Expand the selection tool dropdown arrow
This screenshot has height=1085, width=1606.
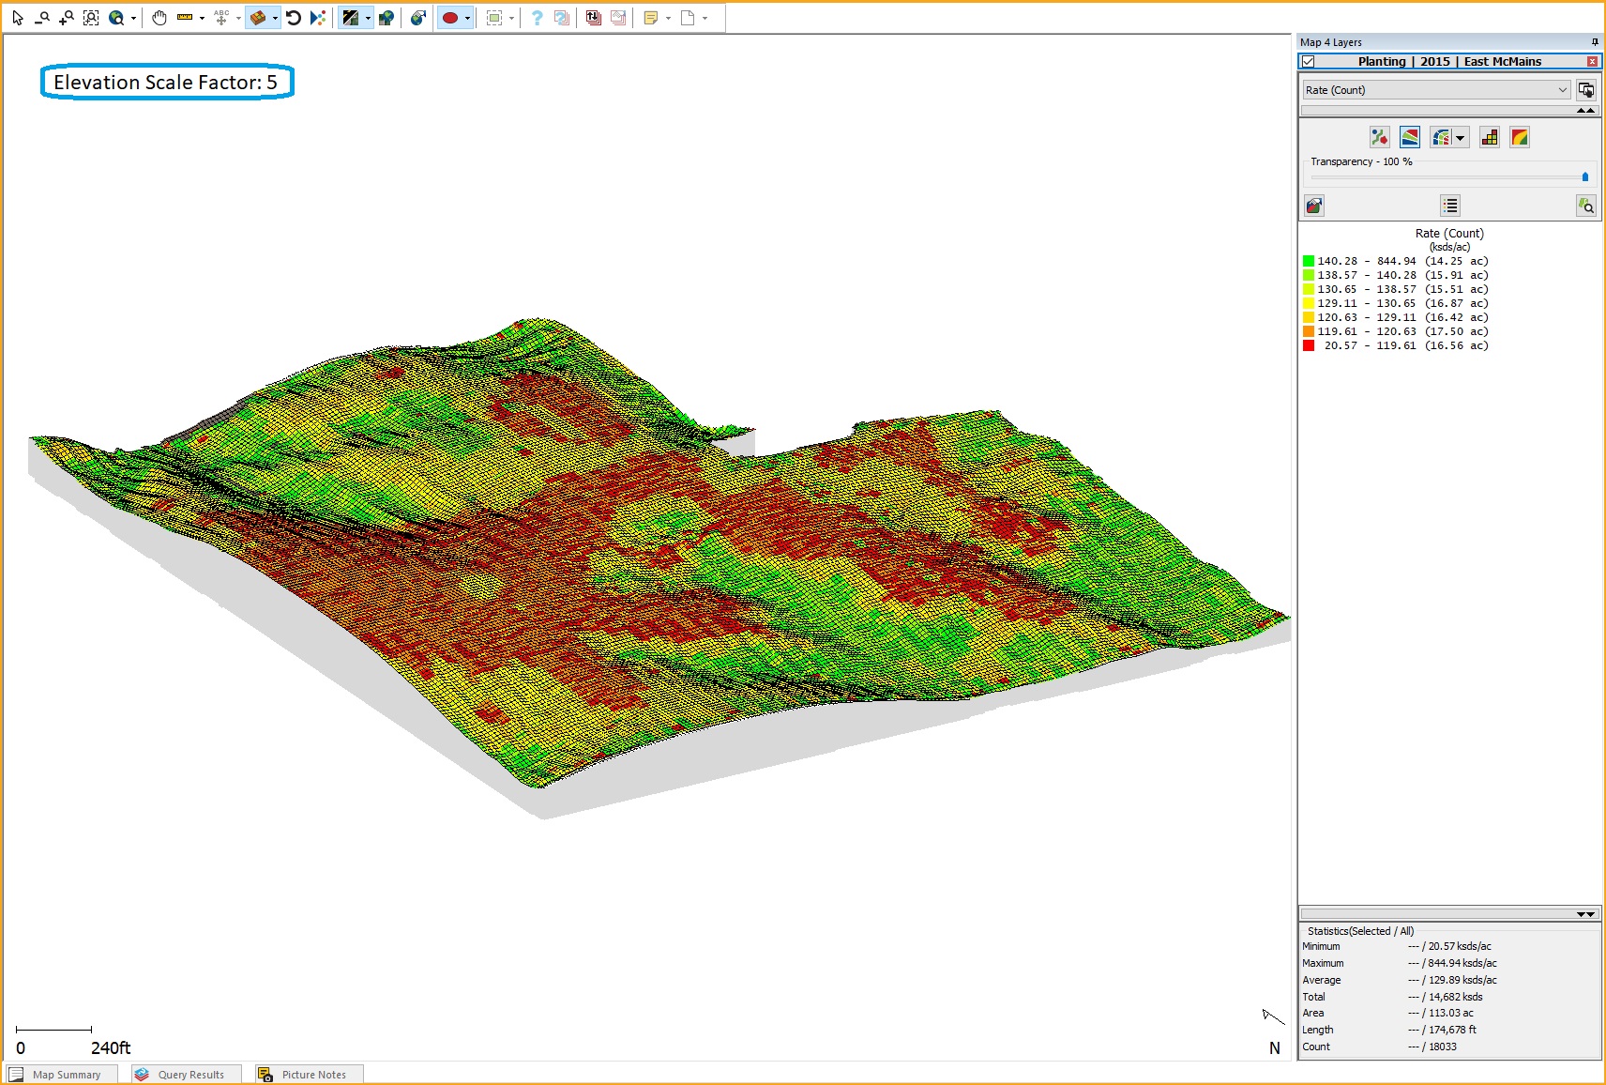pyautogui.click(x=511, y=18)
